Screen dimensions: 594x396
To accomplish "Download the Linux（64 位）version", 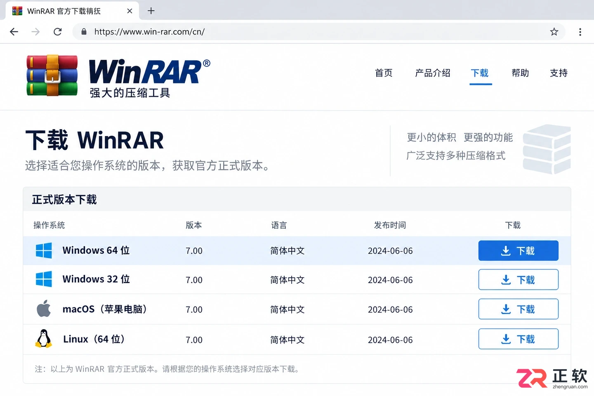I will point(519,339).
